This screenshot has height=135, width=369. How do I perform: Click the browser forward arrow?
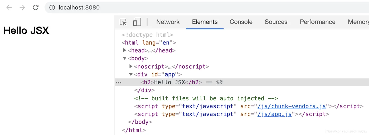tap(22, 7)
